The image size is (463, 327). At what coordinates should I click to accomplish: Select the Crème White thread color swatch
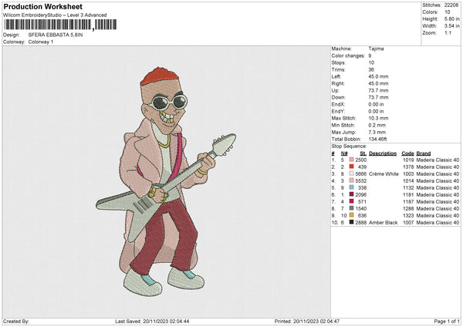pos(351,174)
